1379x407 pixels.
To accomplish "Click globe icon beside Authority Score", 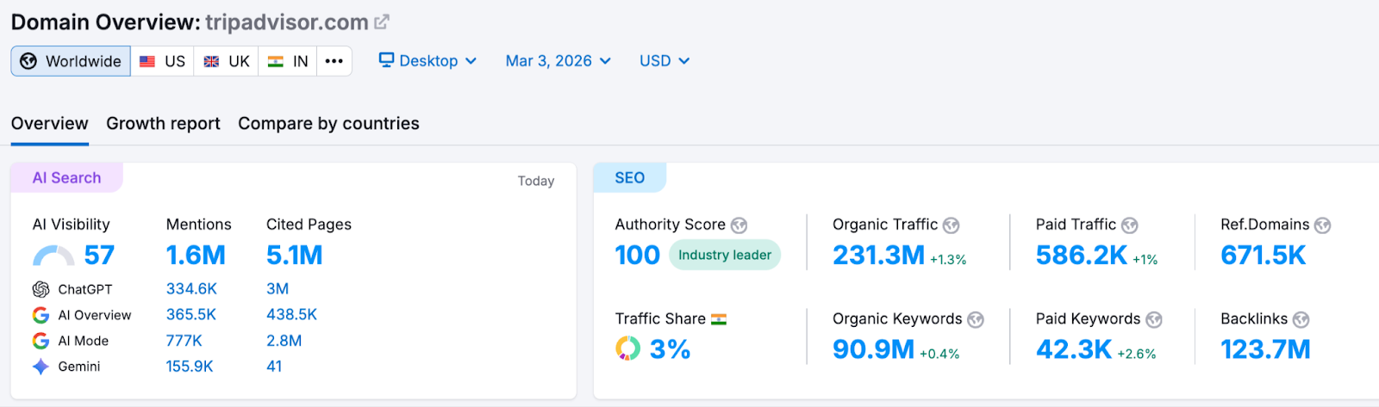I will pos(739,225).
